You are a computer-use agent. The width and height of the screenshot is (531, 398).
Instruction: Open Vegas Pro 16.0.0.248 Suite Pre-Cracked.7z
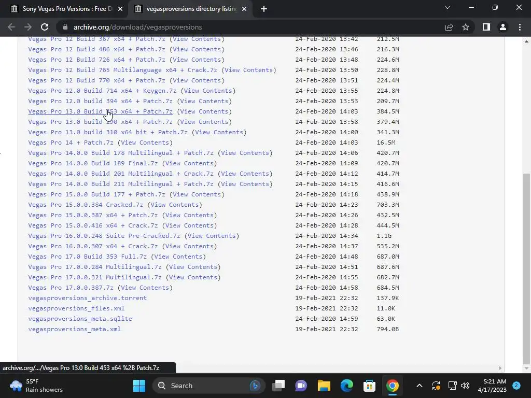(x=104, y=236)
